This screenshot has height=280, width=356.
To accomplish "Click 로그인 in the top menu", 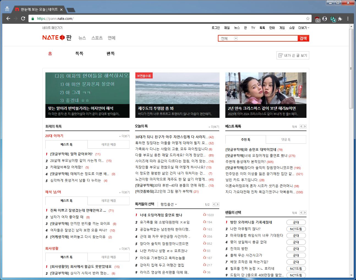I will coord(216,28).
